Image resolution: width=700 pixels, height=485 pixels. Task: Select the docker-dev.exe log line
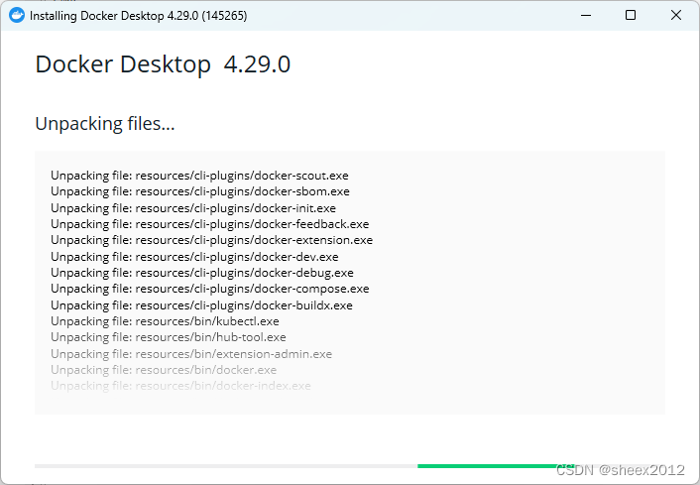click(x=194, y=257)
